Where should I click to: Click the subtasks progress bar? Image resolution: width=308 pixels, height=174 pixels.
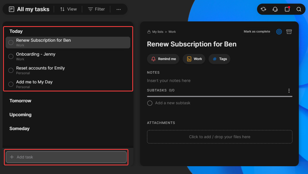click(x=219, y=96)
